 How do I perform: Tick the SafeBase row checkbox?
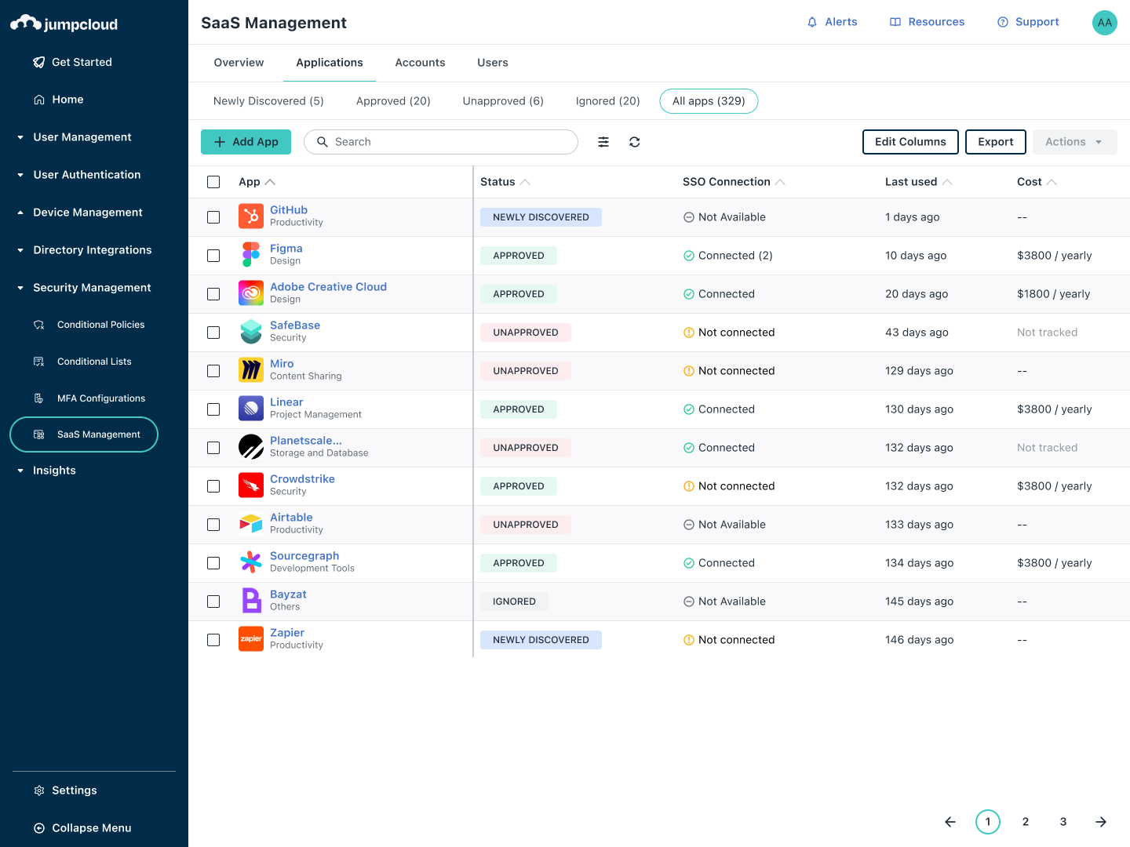click(213, 333)
